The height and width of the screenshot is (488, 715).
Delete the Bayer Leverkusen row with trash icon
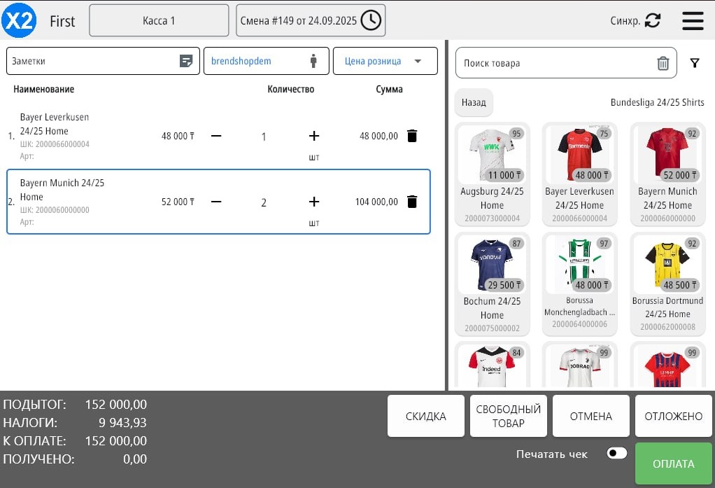(x=412, y=136)
